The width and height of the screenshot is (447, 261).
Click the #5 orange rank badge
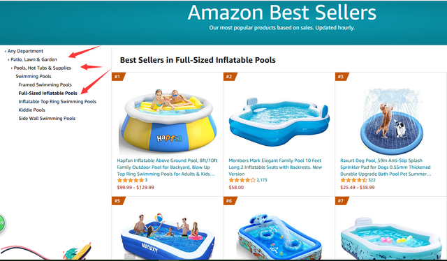[x=118, y=201]
